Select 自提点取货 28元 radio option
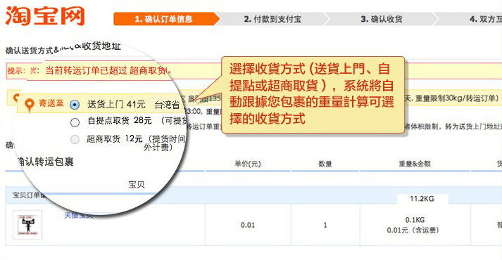 [75, 122]
